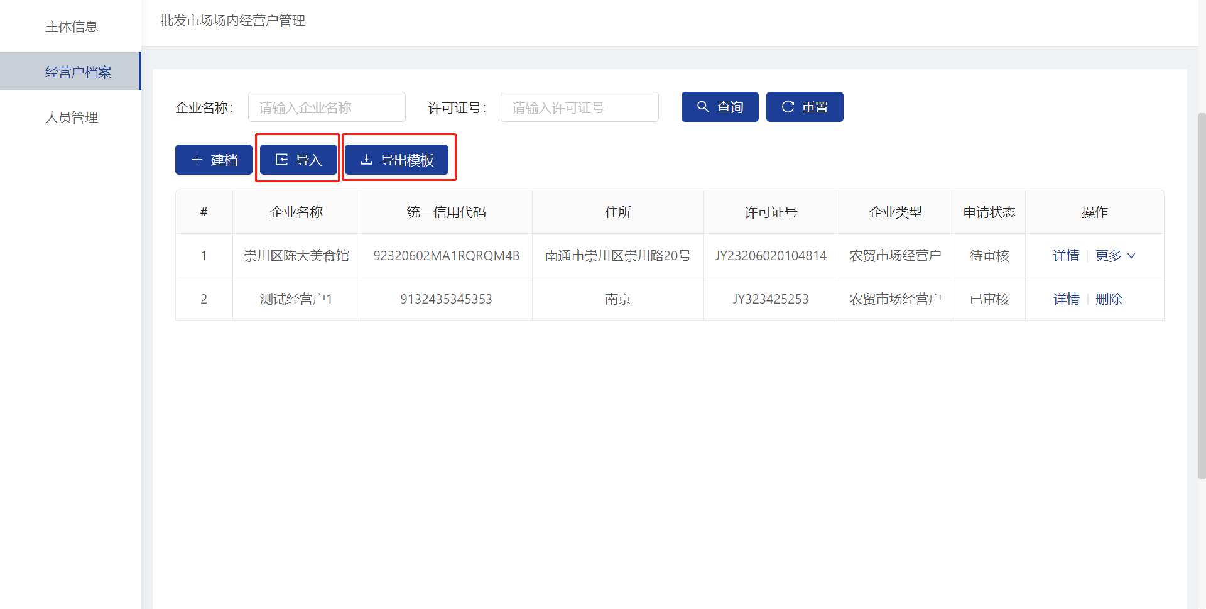Click the 企业类型 column header
1206x609 pixels.
click(896, 212)
